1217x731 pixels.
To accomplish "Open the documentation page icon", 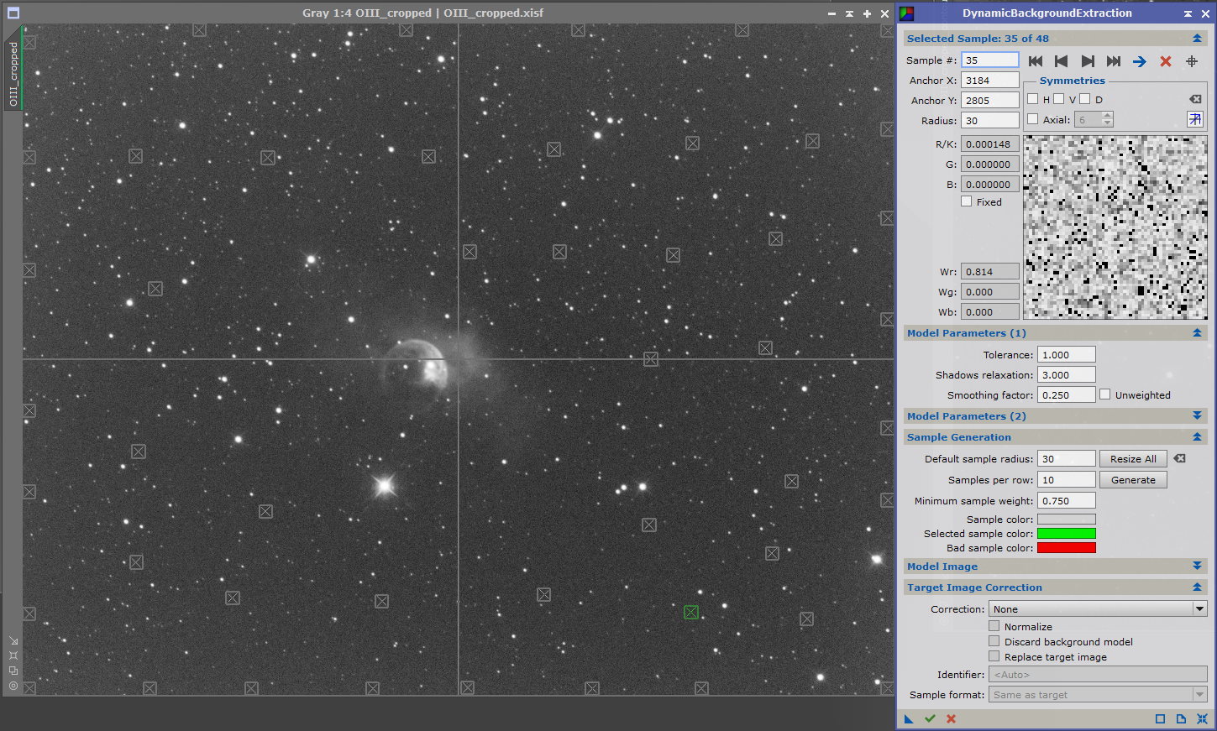I will [1181, 719].
